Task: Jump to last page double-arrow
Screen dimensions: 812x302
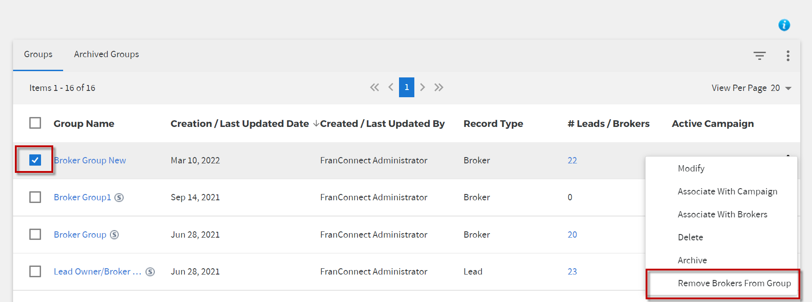Action: (439, 87)
